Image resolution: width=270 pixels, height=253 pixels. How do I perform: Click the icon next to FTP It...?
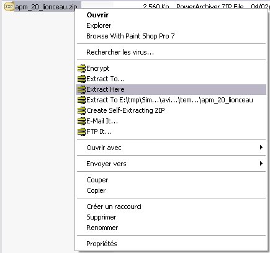81,131
